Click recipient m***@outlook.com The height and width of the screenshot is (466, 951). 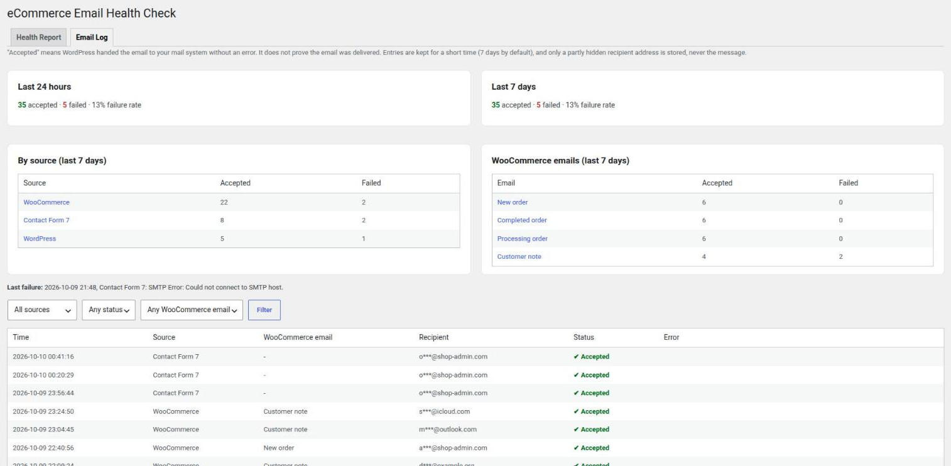[448, 430]
